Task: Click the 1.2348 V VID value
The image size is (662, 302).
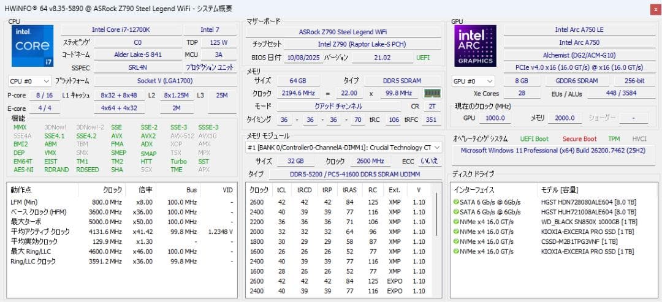Action: coord(221,232)
